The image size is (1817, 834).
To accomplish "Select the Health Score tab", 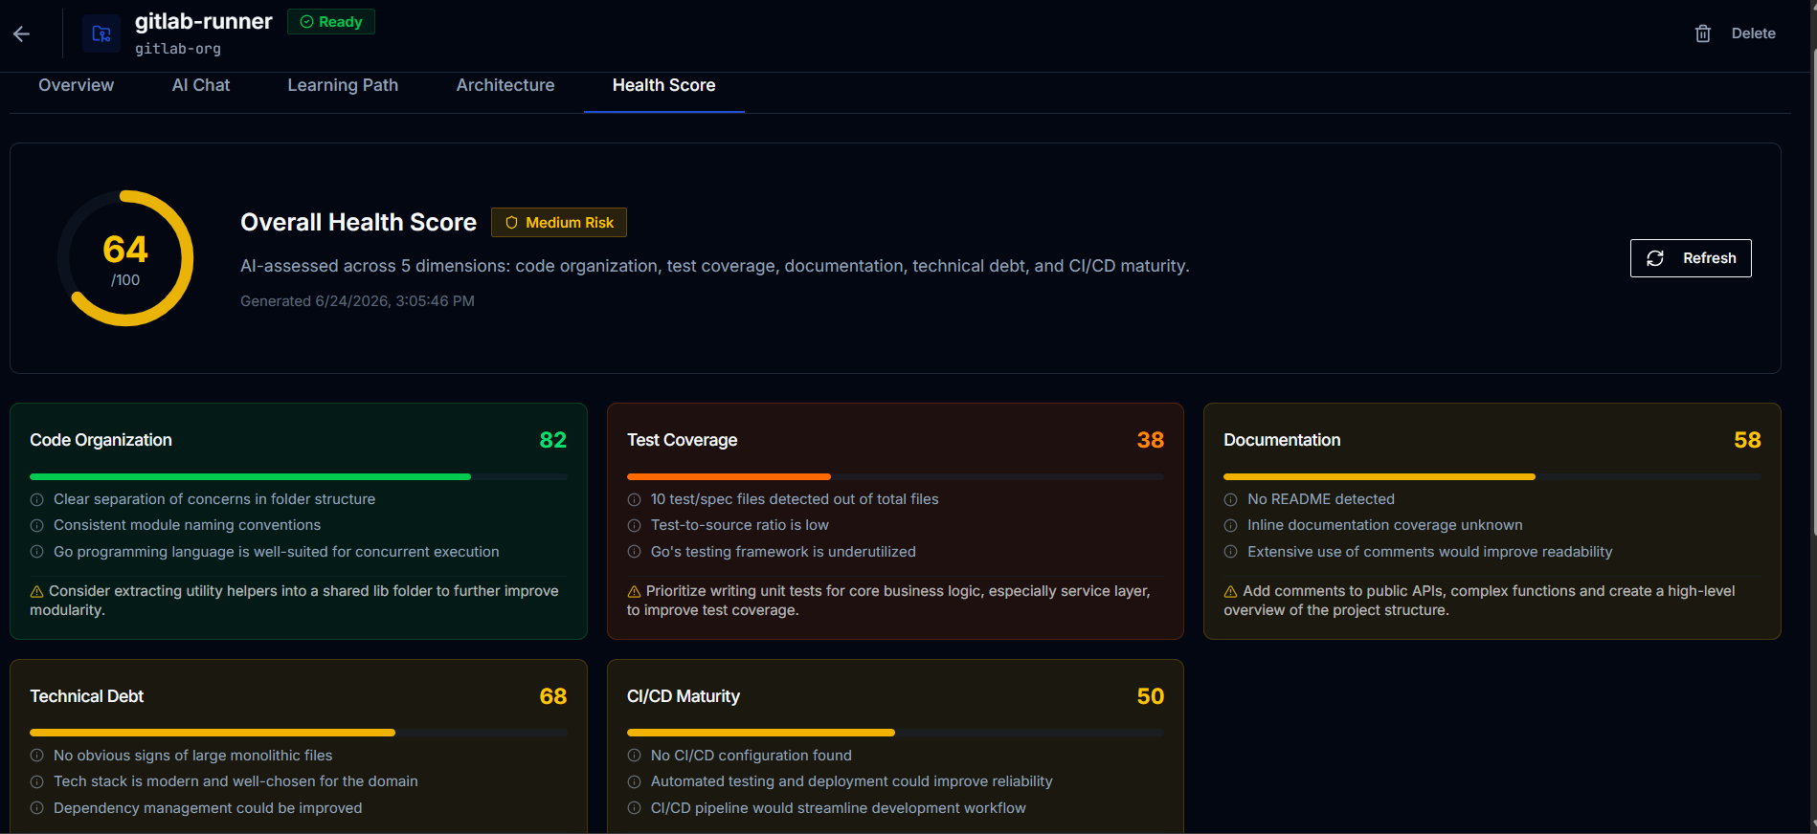I will pos(664,85).
